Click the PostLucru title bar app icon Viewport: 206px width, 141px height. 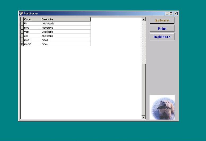[21, 13]
